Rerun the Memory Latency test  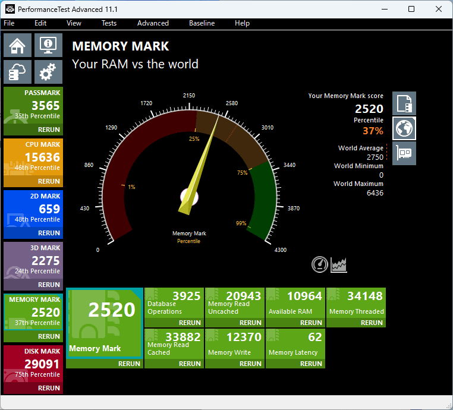tap(311, 364)
